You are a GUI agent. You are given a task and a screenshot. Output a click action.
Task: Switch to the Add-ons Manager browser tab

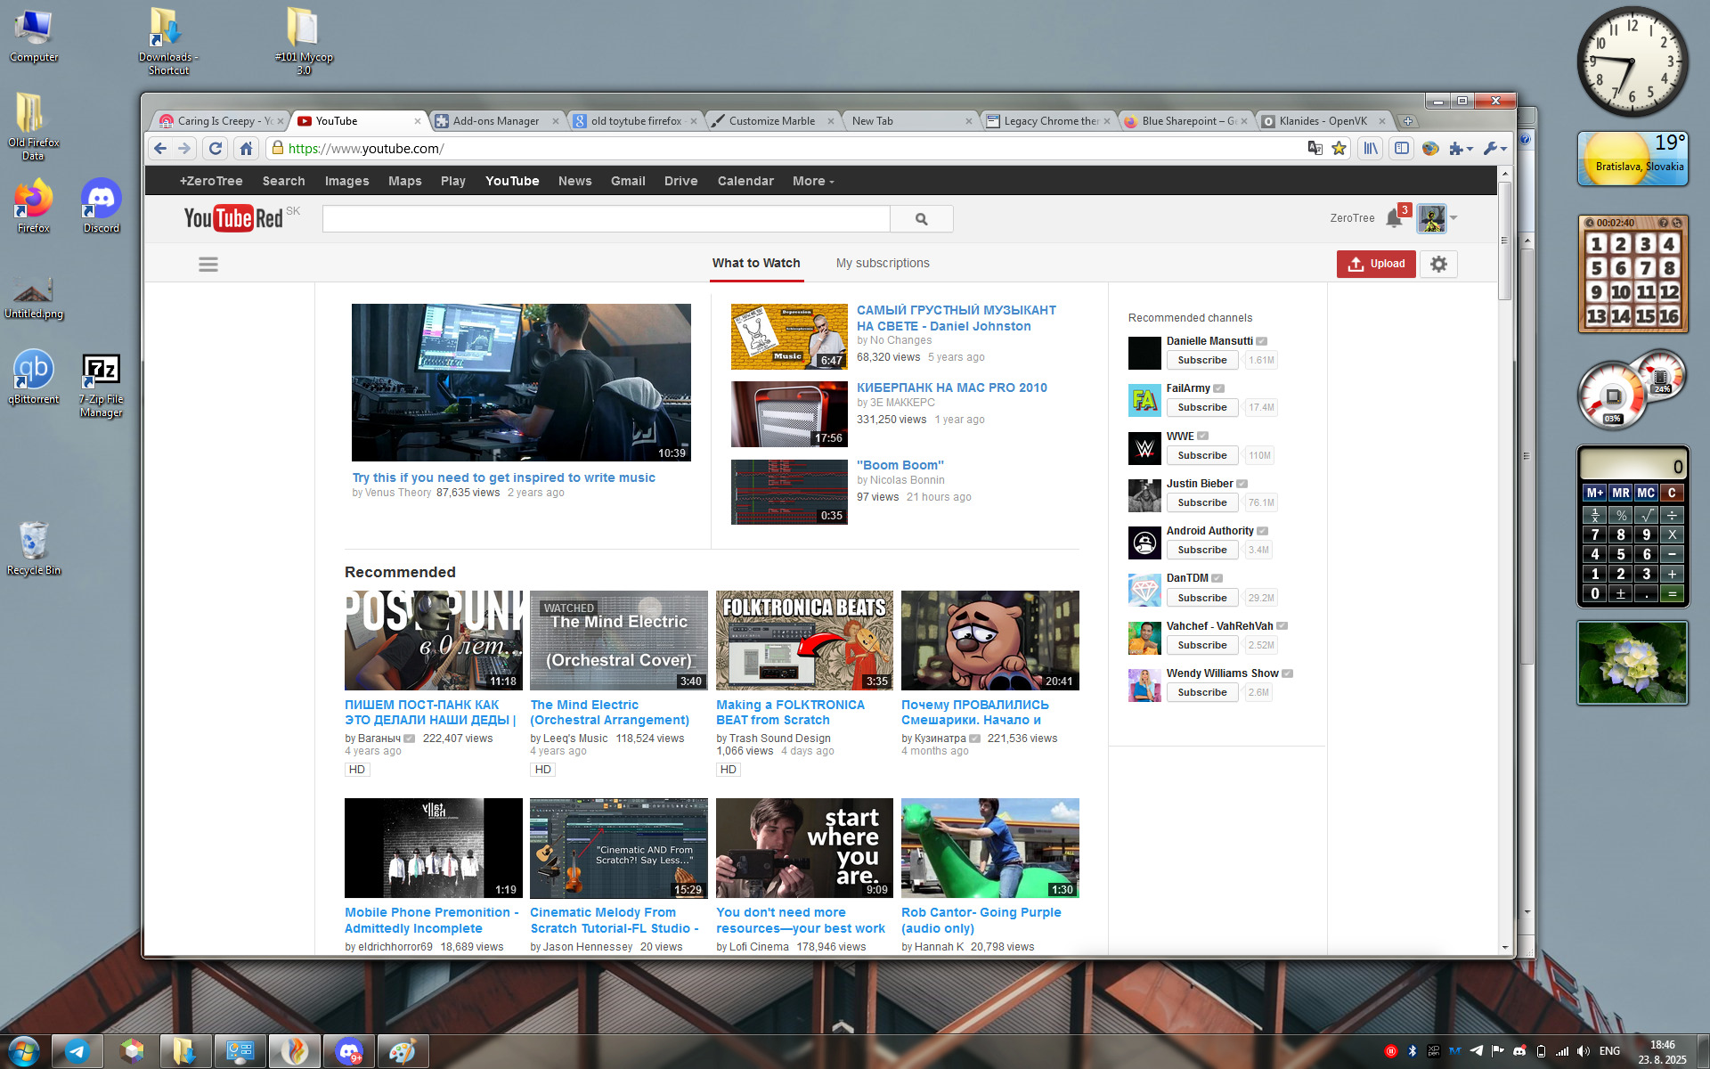pos(495,121)
